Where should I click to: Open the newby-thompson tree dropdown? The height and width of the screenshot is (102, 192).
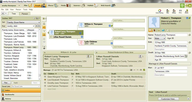[x=19, y=6]
